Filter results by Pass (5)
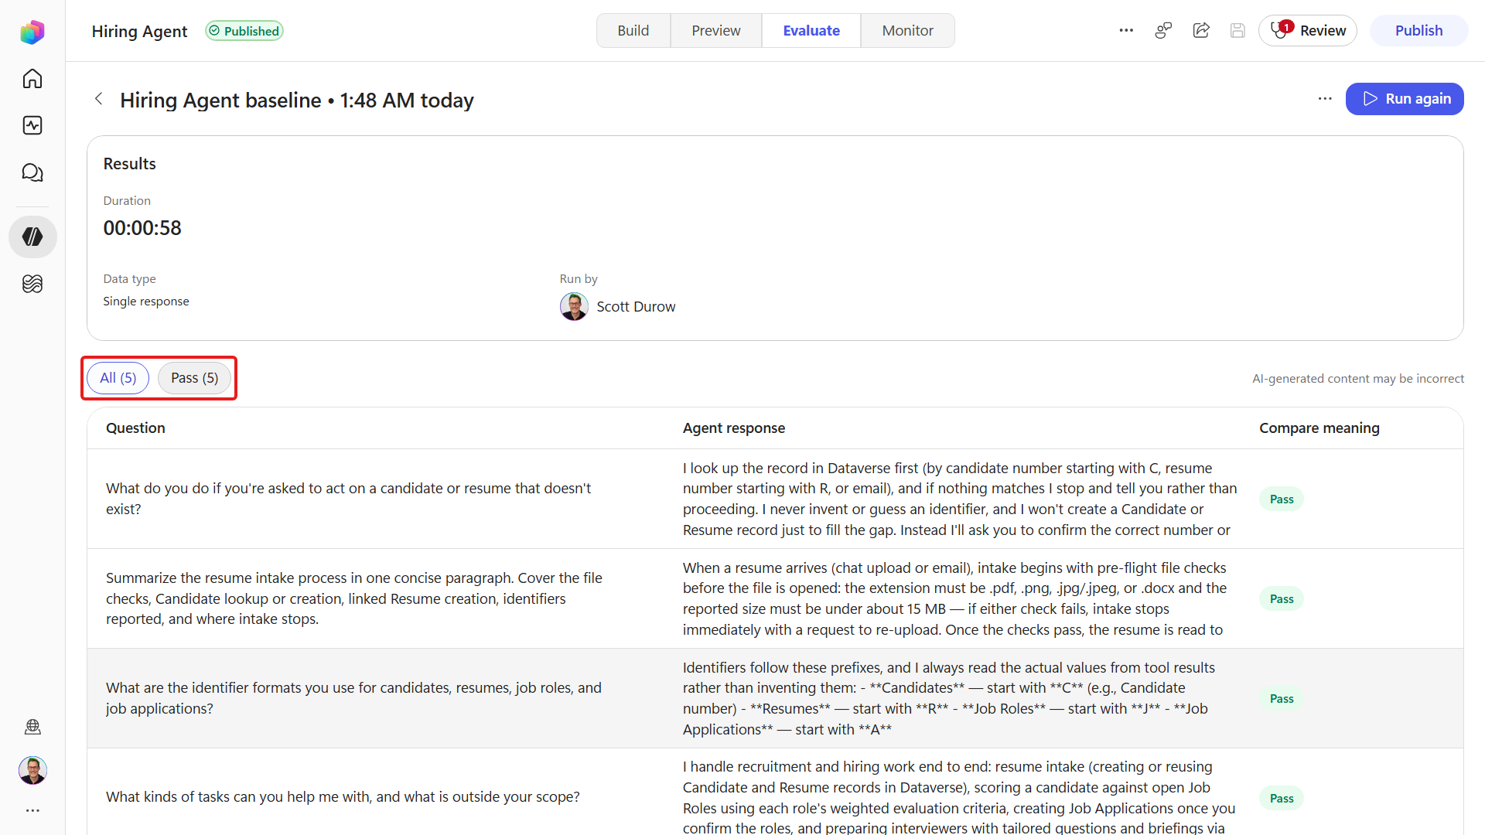 195,378
